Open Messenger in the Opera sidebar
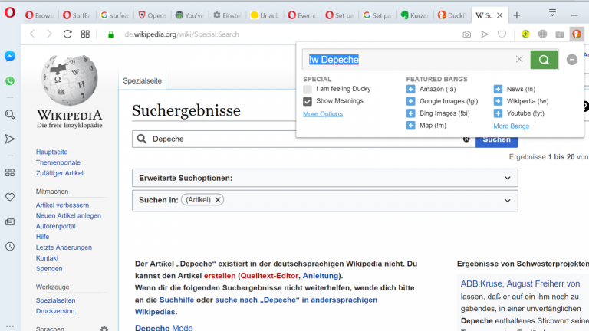Image resolution: width=589 pixels, height=331 pixels. pos(10,57)
